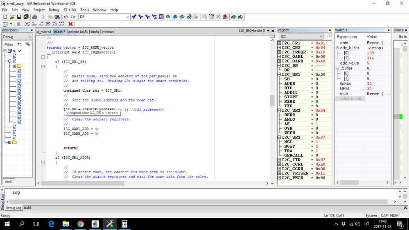Image resolution: width=409 pixels, height=230 pixels.
Task: Collapse the project root node in Workspace
Action: coord(5,51)
